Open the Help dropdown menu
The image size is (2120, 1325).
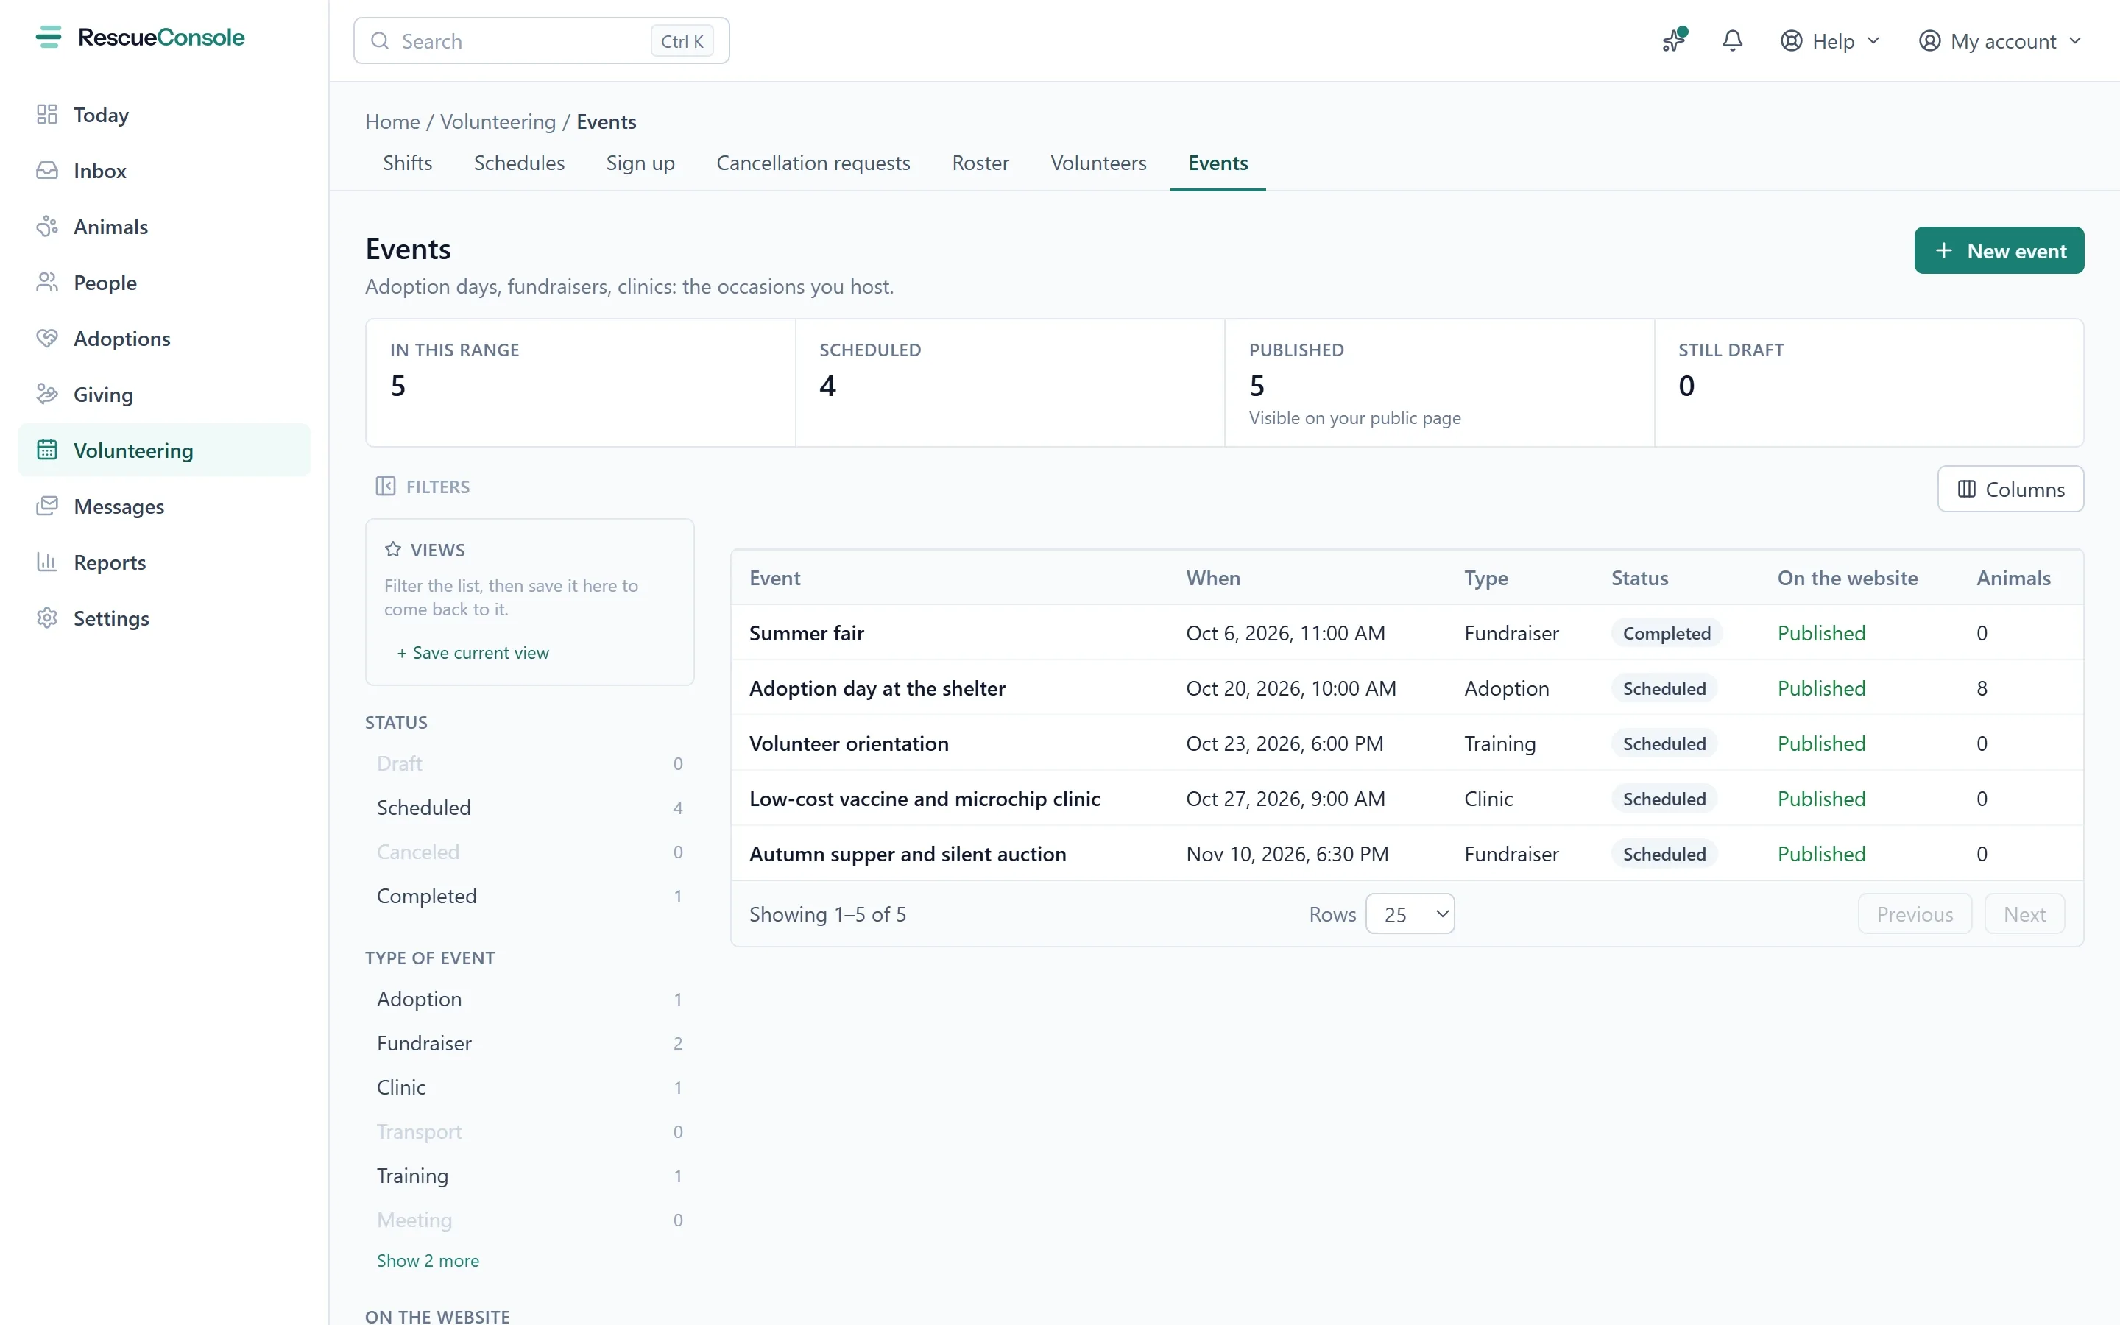(1830, 41)
